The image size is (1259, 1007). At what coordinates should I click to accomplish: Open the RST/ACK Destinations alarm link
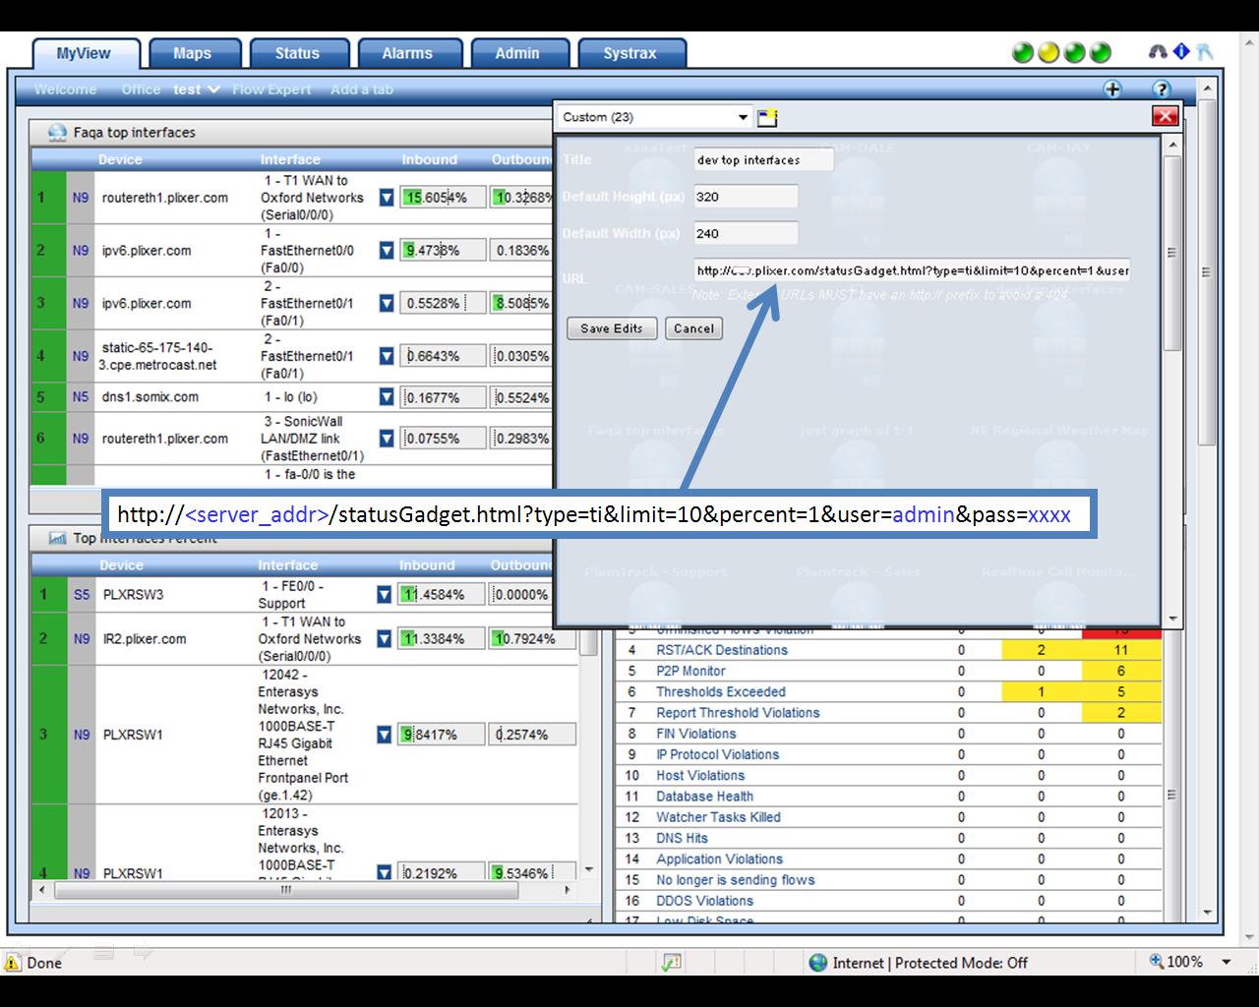pos(722,650)
